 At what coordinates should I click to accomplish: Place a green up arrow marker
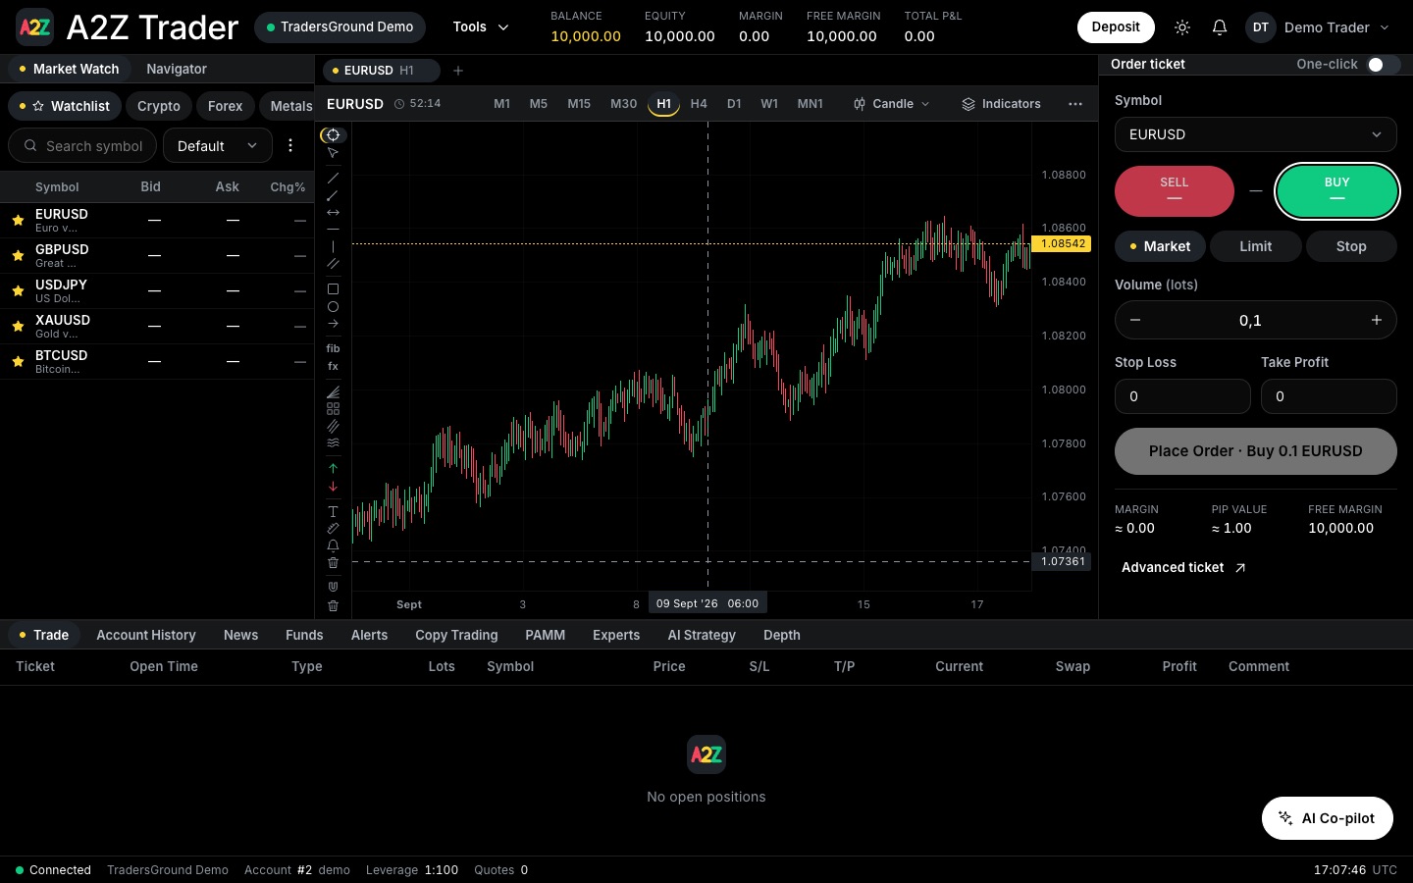333,469
